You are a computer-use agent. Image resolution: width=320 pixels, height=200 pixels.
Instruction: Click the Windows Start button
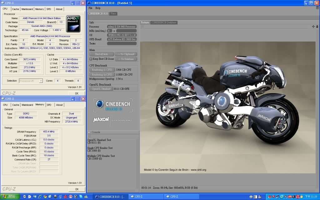tap(10, 197)
